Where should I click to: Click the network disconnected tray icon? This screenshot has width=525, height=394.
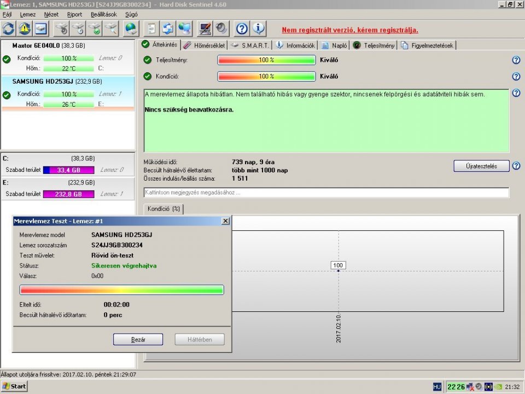pyautogui.click(x=470, y=387)
